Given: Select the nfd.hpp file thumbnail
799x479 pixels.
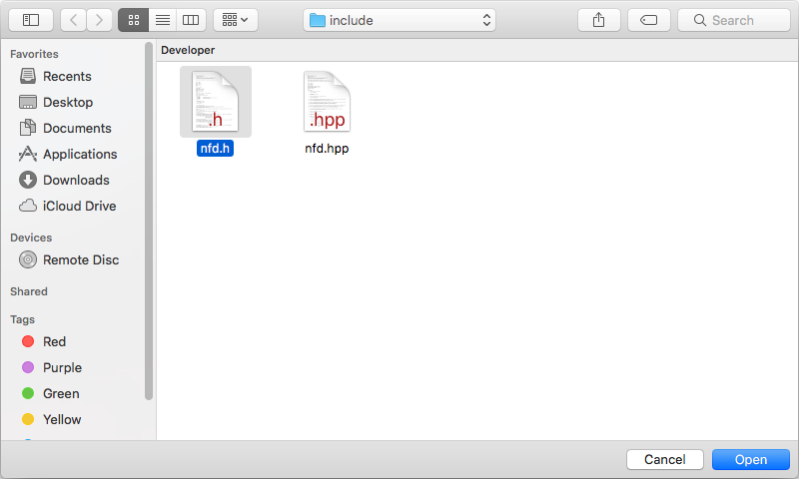Looking at the screenshot, I should [x=327, y=102].
